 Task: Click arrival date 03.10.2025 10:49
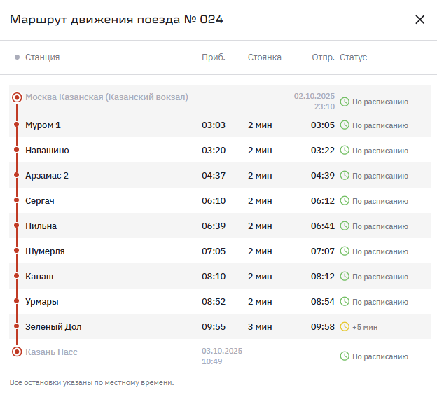click(222, 356)
